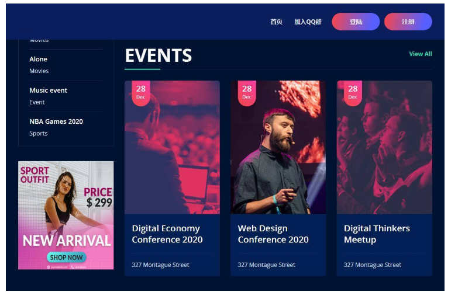Open the 加入QQ群 menu item
Viewport: 465px width, 292px height.
tap(308, 22)
